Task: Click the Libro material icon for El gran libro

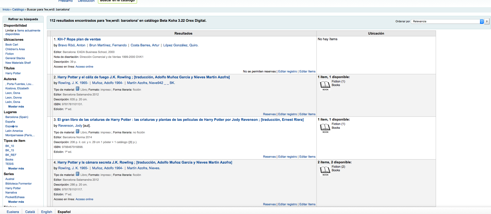Action: pyautogui.click(x=77, y=132)
